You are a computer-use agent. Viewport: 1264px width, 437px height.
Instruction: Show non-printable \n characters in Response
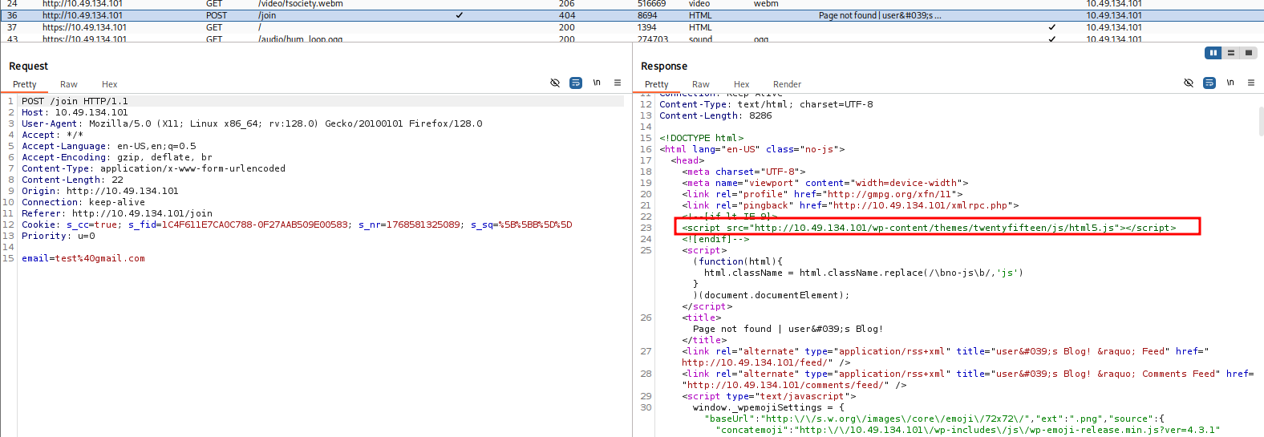[1230, 83]
